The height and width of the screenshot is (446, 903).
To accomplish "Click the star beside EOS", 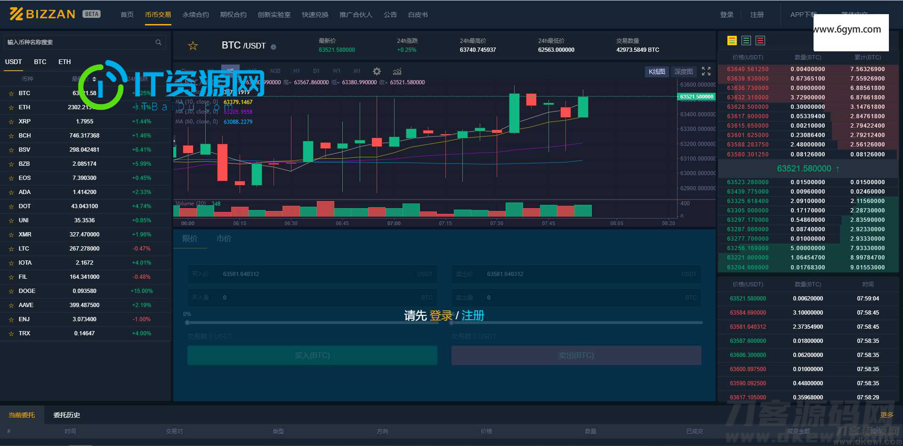I will [11, 178].
